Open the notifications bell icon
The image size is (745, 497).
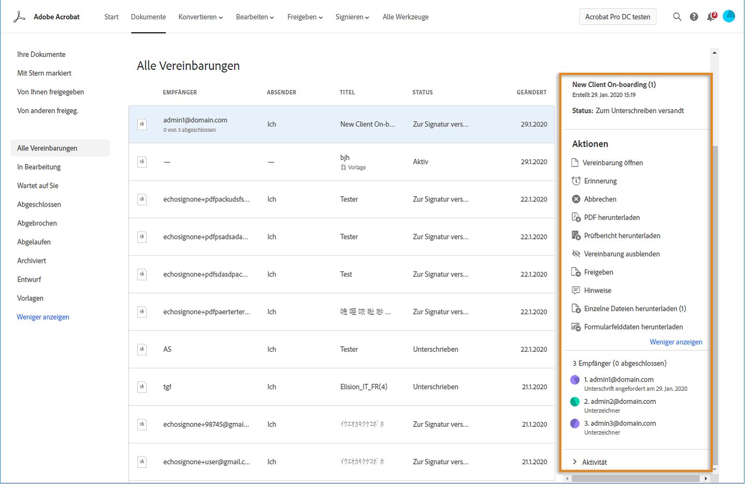[x=711, y=17]
